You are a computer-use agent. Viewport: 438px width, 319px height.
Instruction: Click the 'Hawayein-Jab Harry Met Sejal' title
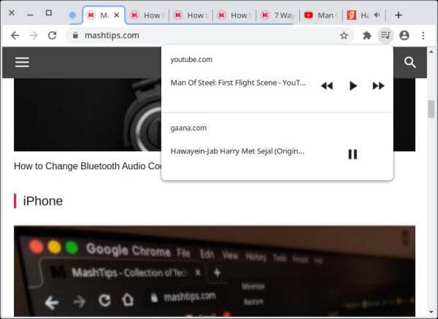click(x=237, y=151)
